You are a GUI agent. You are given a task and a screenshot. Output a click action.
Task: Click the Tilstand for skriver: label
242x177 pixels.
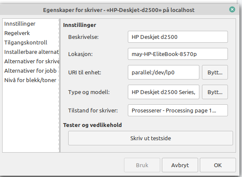[93, 111]
